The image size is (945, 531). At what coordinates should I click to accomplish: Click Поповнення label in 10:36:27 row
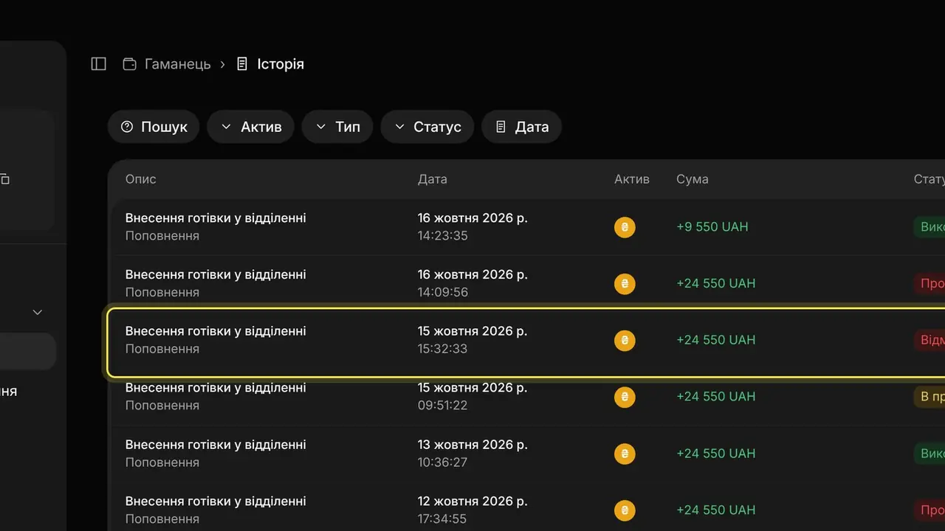pos(162,462)
